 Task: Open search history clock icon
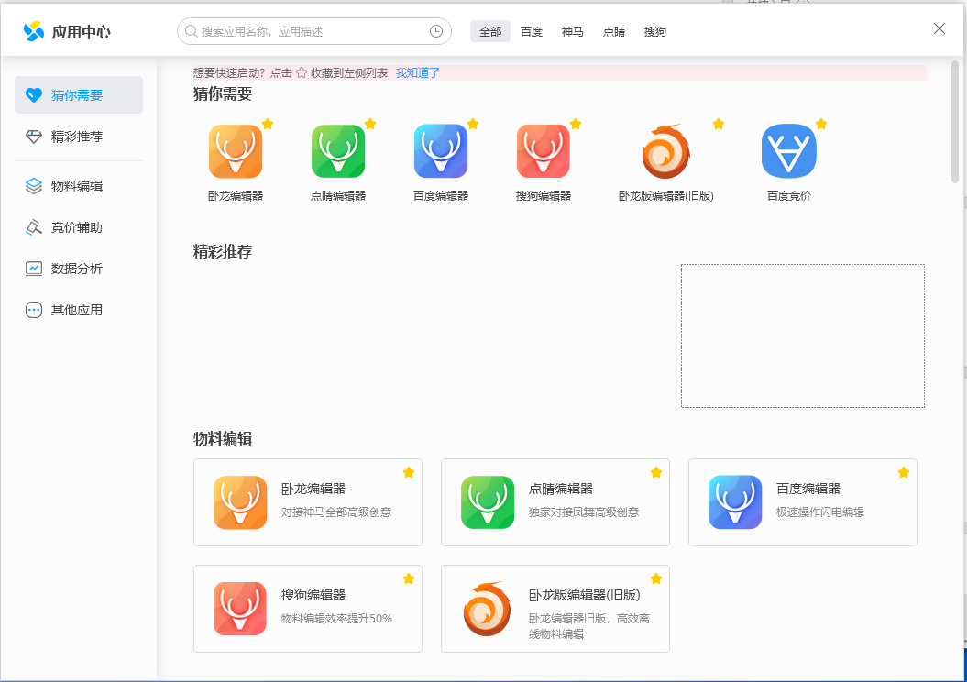(x=436, y=31)
